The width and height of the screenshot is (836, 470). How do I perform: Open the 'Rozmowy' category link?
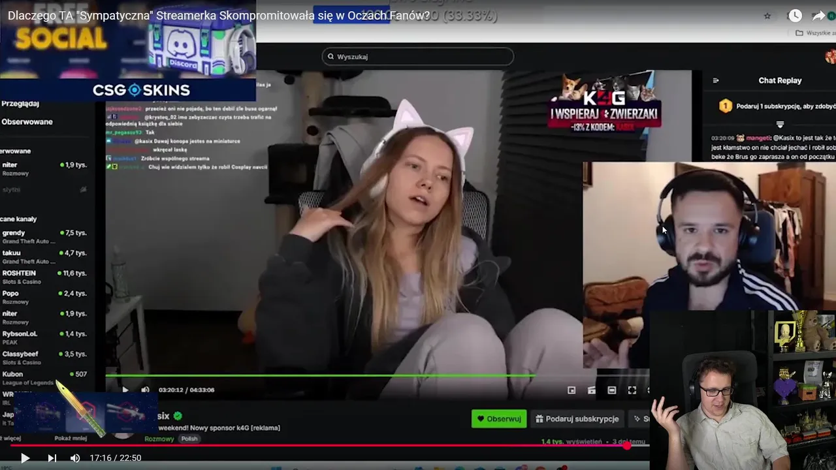tap(159, 439)
